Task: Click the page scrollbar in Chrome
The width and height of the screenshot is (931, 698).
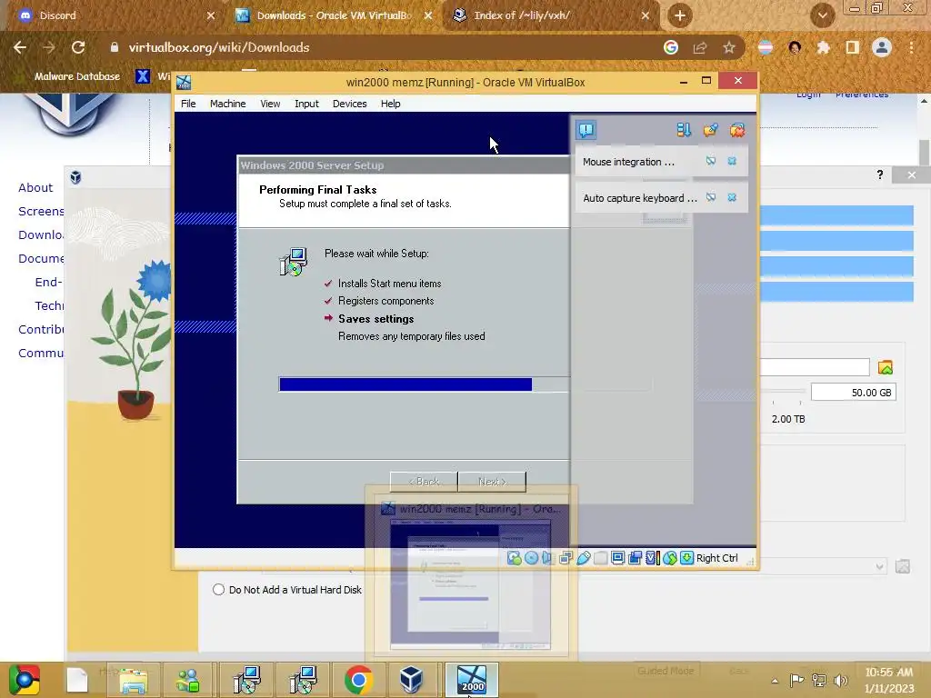Action: click(x=924, y=153)
